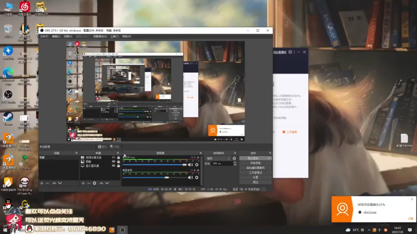Toggle lock on 显示器采集 source
Image resolution: width=417 pixels, height=234 pixels.
coord(119,166)
